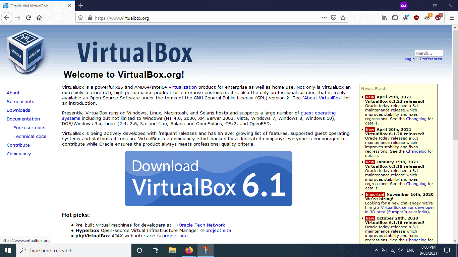Open the extension with orange badge
Screen dimensions: 458x257
click(x=427, y=17)
